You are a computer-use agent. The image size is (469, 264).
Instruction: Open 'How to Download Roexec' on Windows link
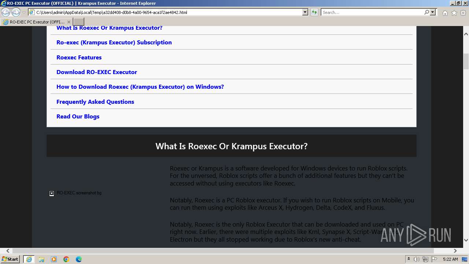pyautogui.click(x=140, y=87)
